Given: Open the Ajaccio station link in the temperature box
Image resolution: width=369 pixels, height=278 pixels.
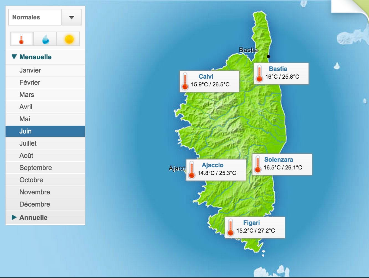Looking at the screenshot, I should point(213,165).
